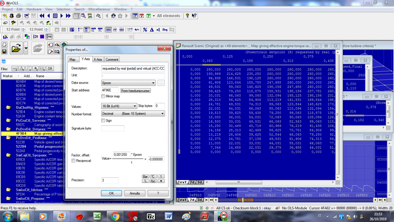
Task: Click the Precision input field
Action: tap(110, 180)
